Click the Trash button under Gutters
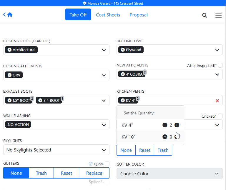The width and height of the screenshot is (226, 190). pyautogui.click(x=41, y=173)
